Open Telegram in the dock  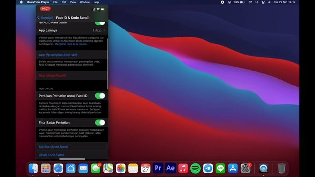(x=208, y=168)
